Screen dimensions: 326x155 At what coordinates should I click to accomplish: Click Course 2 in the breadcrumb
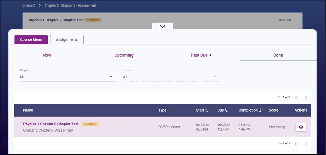[x=29, y=5]
